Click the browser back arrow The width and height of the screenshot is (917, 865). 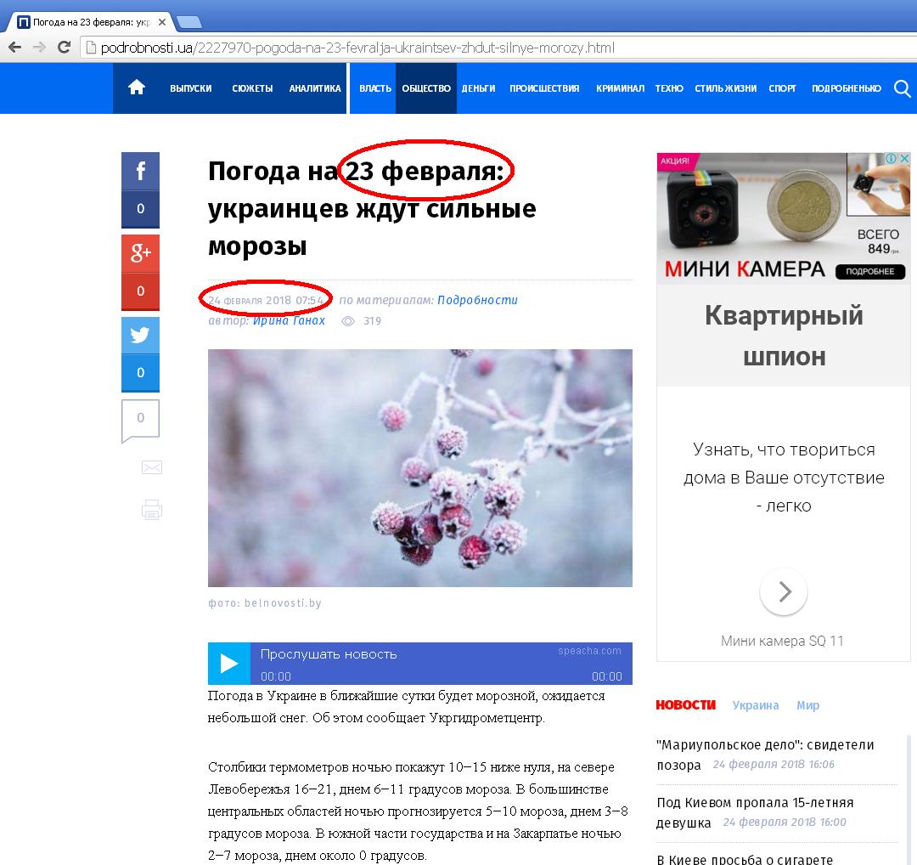tap(14, 48)
